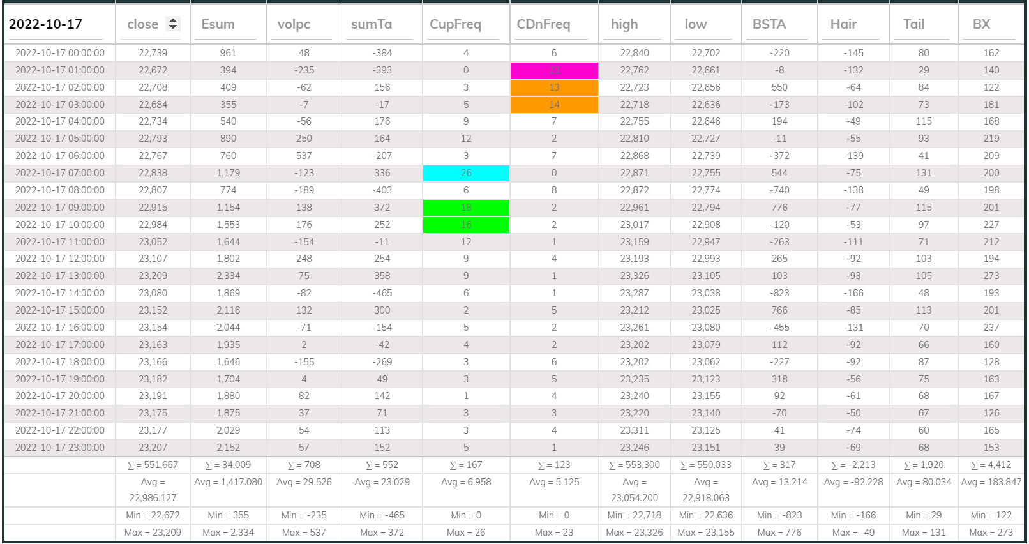Click the BX average footer Avg = 183.847
Screen dimensions: 1029x544
(991, 482)
